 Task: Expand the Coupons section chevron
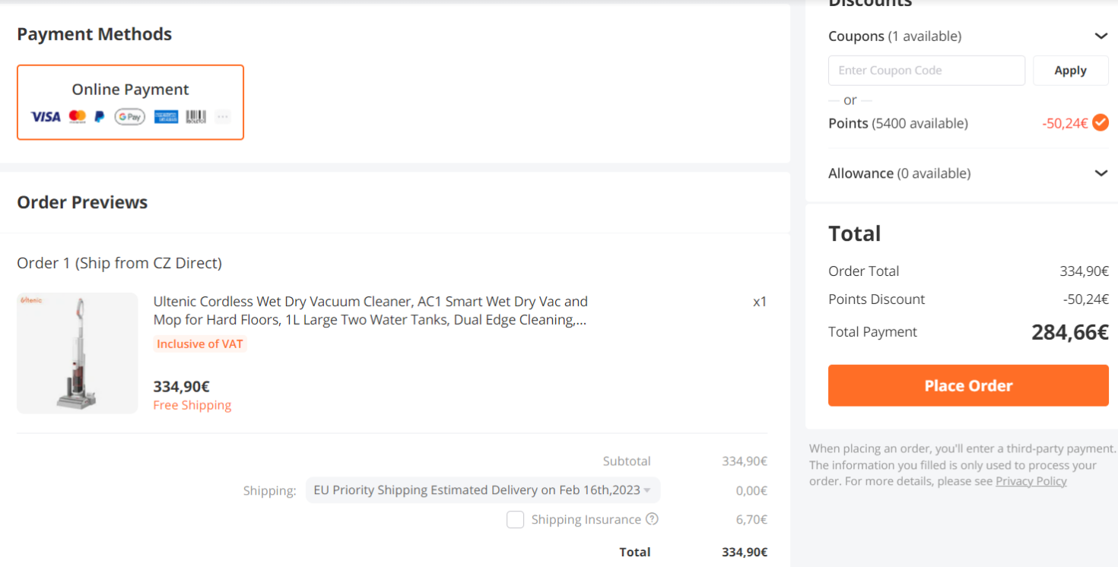[1101, 36]
